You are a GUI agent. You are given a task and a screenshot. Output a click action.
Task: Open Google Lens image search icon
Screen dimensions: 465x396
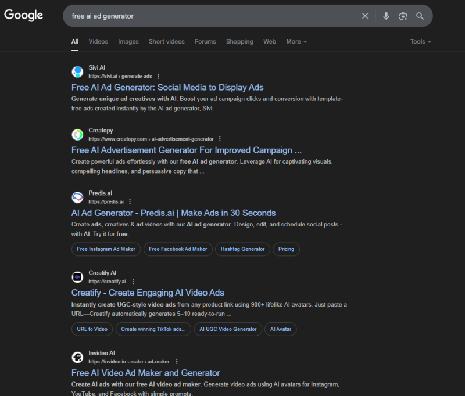point(403,16)
